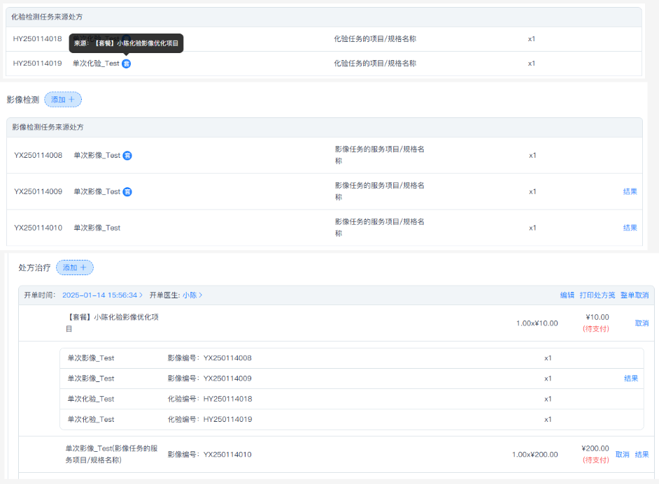Open ordering doctor 小陈 link
The image size is (659, 484).
[x=192, y=295]
